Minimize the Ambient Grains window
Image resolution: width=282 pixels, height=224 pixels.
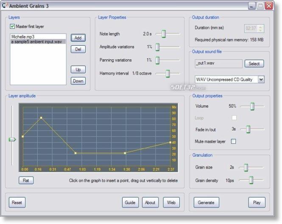pos(252,6)
